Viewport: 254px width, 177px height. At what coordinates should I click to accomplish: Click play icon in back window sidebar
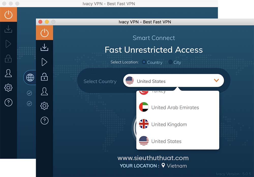pos(8,44)
